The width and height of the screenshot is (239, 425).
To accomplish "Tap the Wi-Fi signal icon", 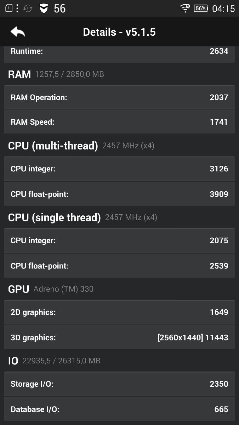I will [x=185, y=8].
